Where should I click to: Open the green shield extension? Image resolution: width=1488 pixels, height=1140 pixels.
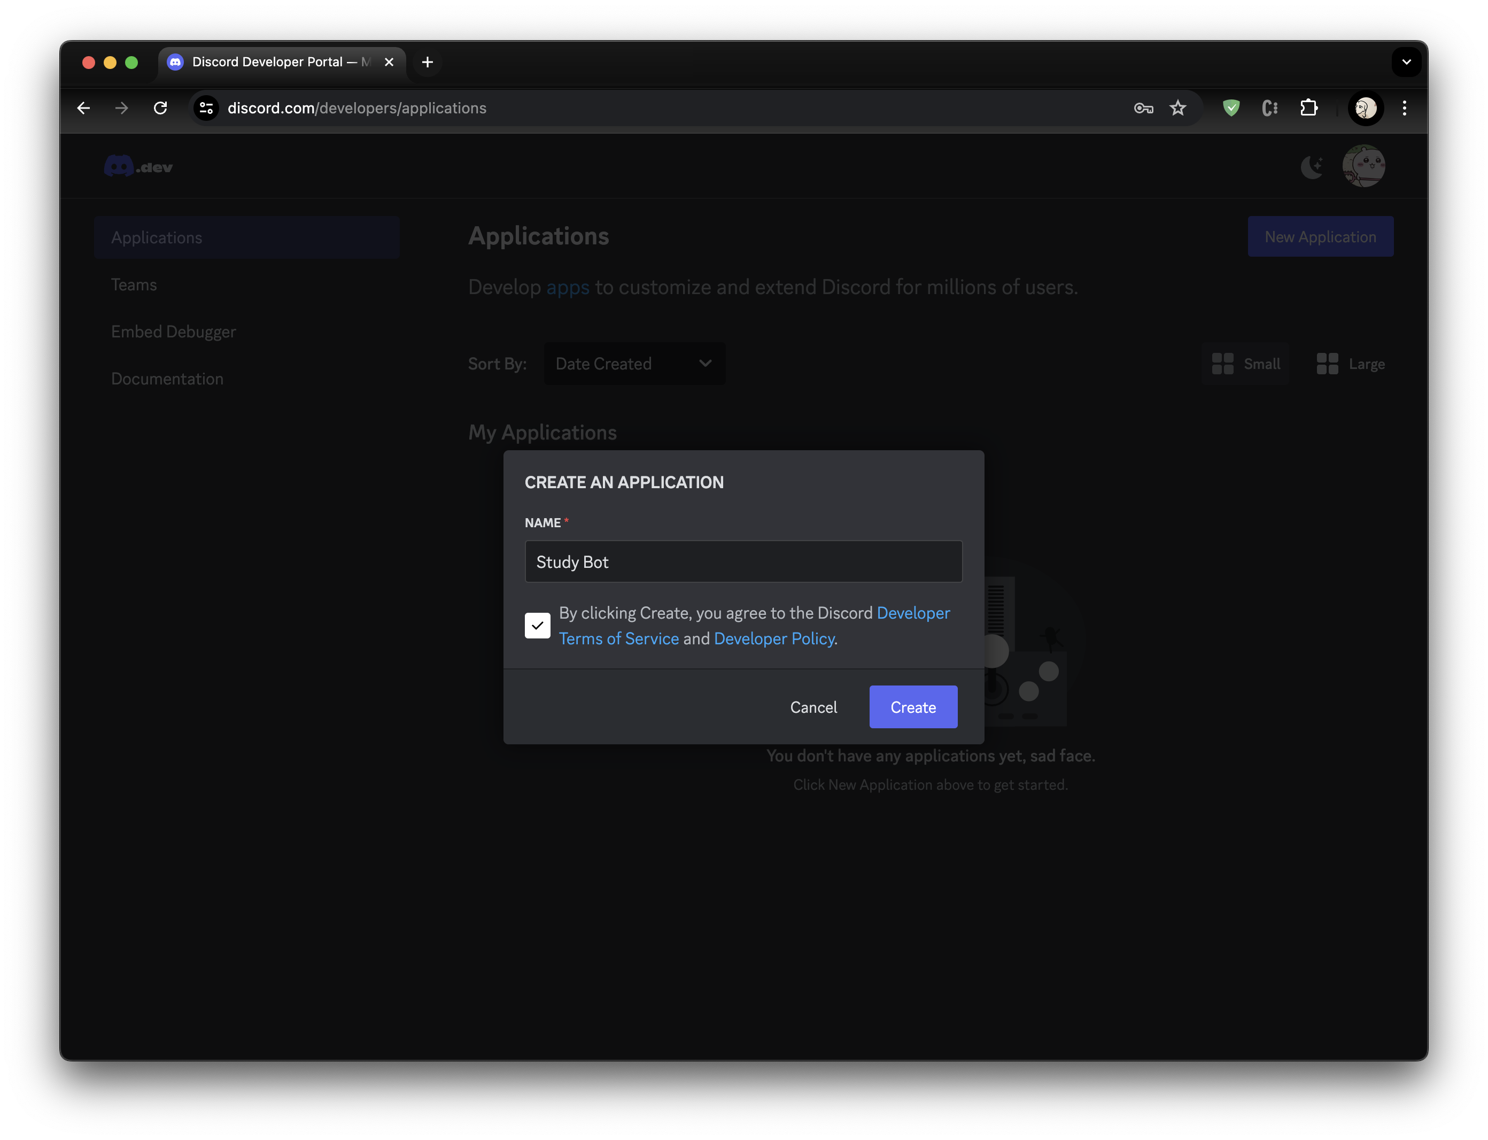tap(1231, 108)
